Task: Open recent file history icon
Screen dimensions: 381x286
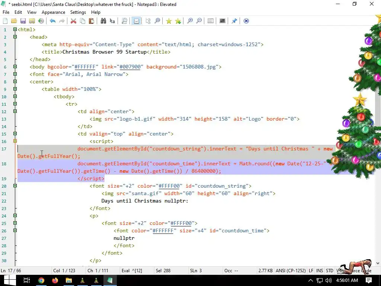Action: point(41,21)
